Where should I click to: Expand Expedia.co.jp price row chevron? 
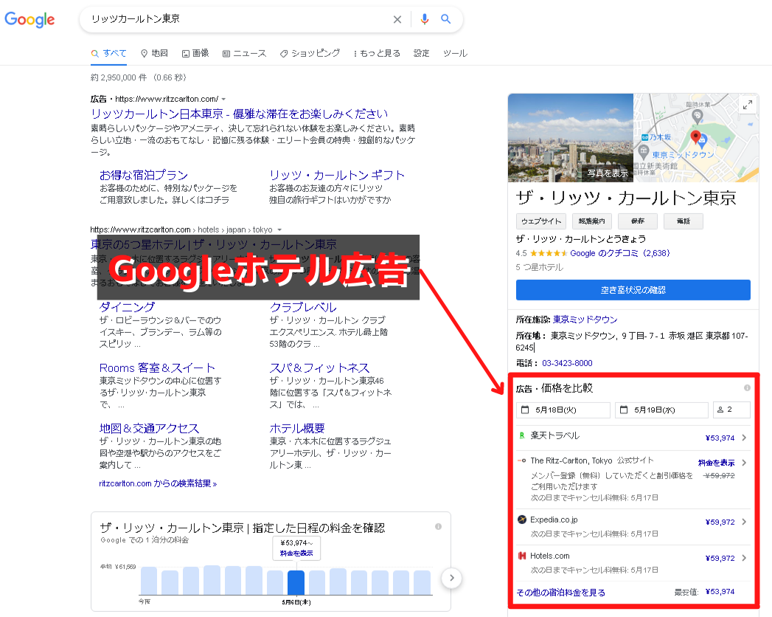[x=744, y=522]
